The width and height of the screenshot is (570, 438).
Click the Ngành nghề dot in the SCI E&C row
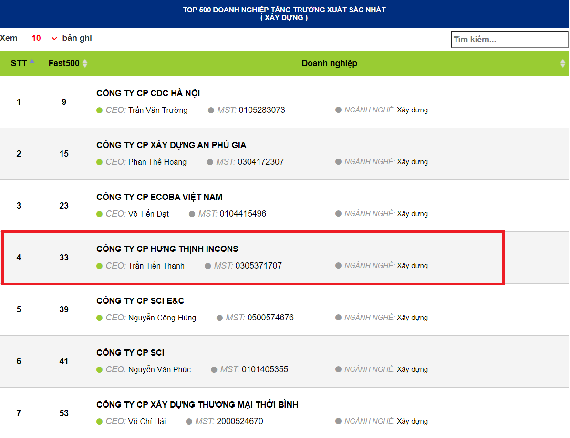click(338, 318)
